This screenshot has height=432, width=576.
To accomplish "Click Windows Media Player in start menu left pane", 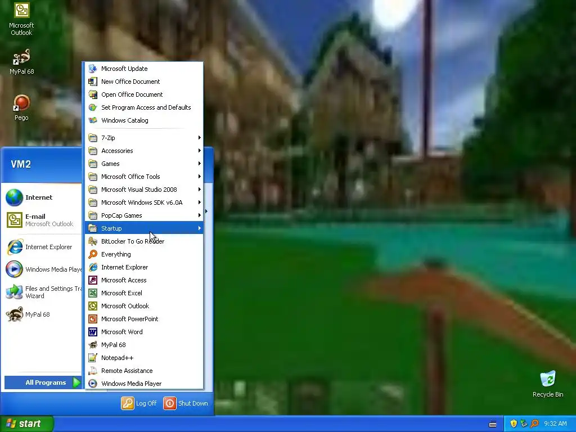I will [x=42, y=269].
